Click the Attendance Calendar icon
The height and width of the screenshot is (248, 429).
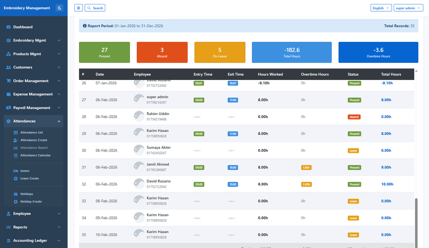pyautogui.click(x=16, y=156)
